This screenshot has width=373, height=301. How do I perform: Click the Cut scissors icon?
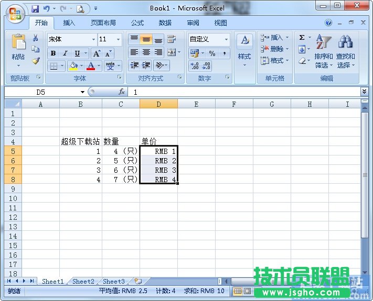click(36, 38)
